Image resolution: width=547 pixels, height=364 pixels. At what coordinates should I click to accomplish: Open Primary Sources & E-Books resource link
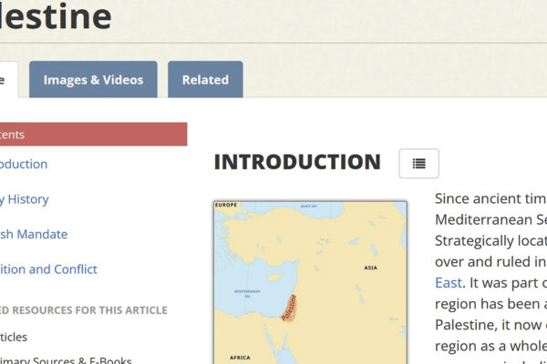66,359
